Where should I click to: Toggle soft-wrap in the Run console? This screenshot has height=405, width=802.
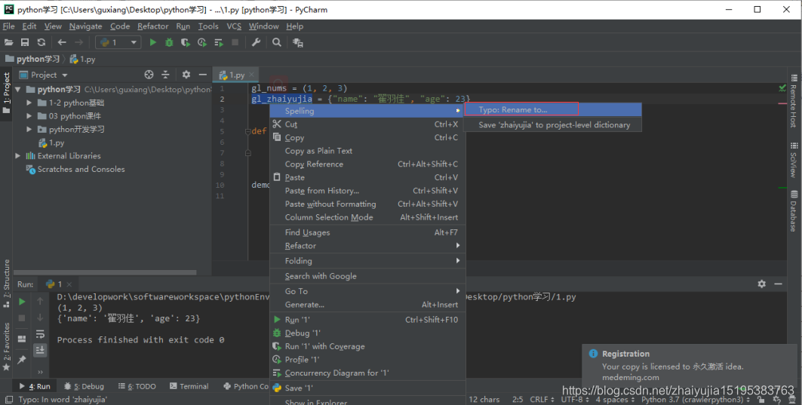(x=40, y=334)
